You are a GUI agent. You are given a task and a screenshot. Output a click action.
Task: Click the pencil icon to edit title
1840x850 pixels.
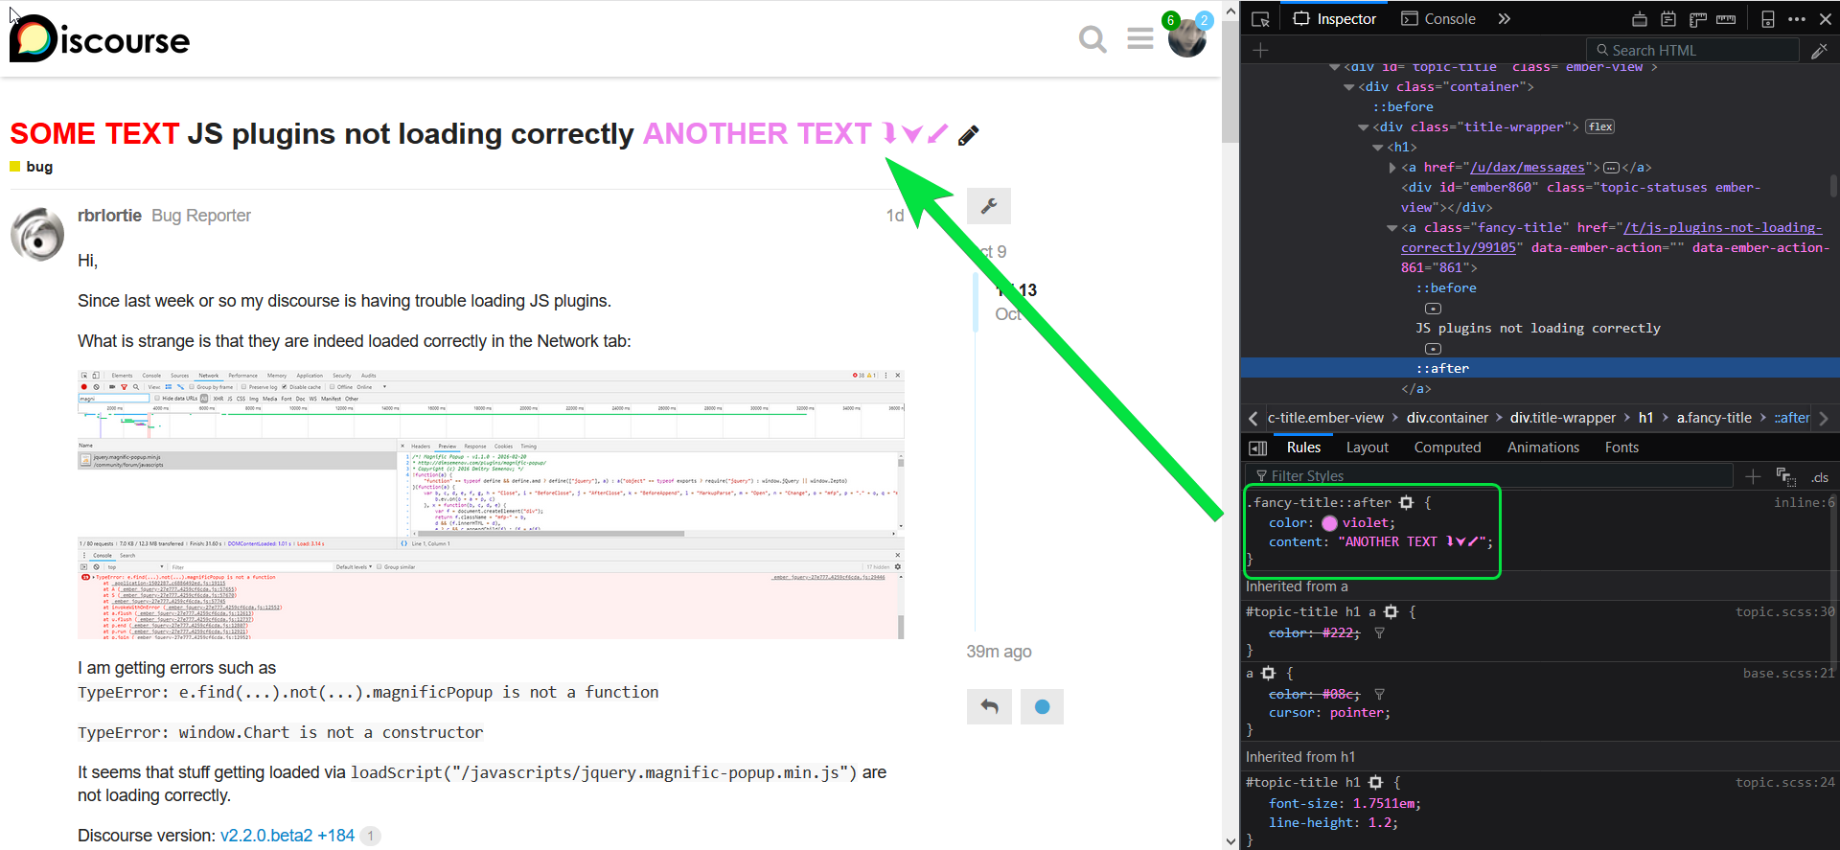click(x=969, y=135)
